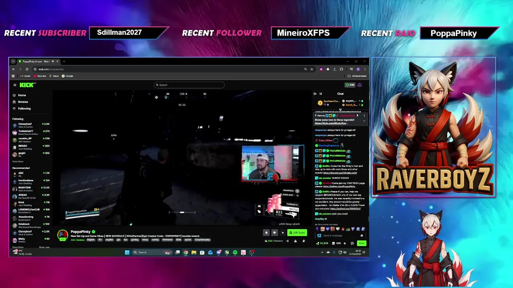Share the stream with the share icon

click(x=287, y=241)
